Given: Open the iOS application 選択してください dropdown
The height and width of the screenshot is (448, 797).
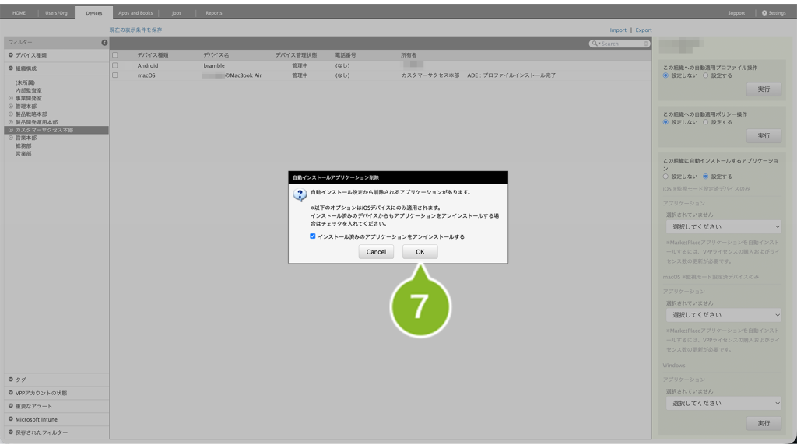Looking at the screenshot, I should pyautogui.click(x=723, y=226).
